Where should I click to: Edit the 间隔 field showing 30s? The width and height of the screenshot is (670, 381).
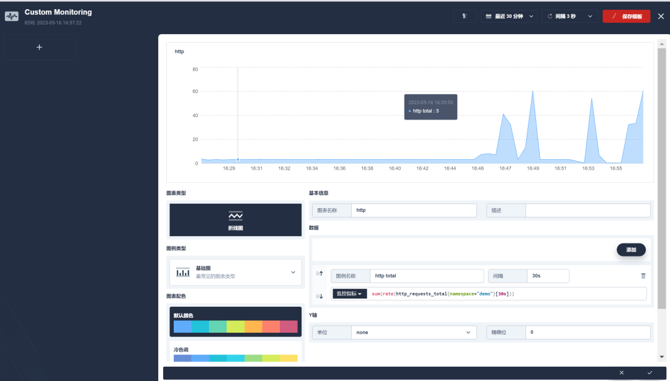[548, 276]
